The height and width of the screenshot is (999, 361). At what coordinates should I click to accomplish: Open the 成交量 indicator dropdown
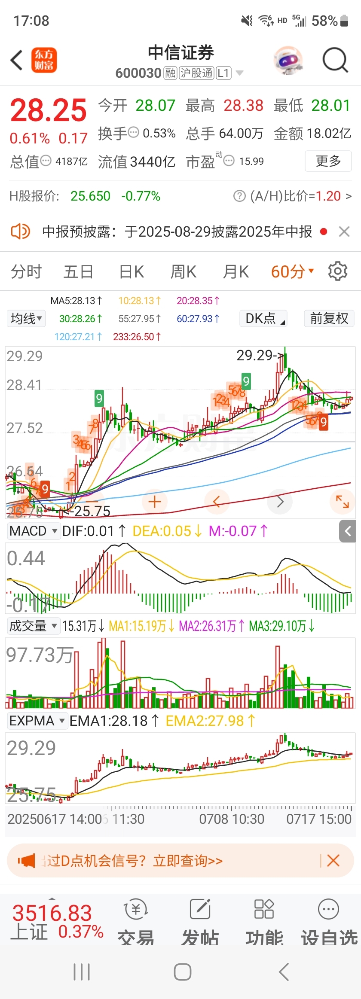[33, 626]
